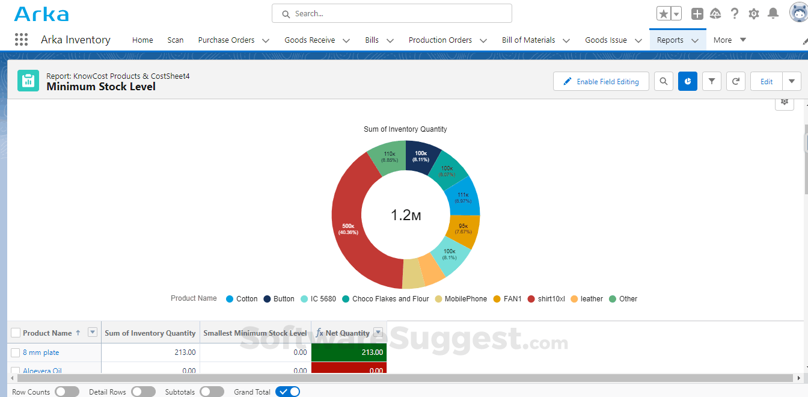Refresh the report with the reload icon

[735, 81]
